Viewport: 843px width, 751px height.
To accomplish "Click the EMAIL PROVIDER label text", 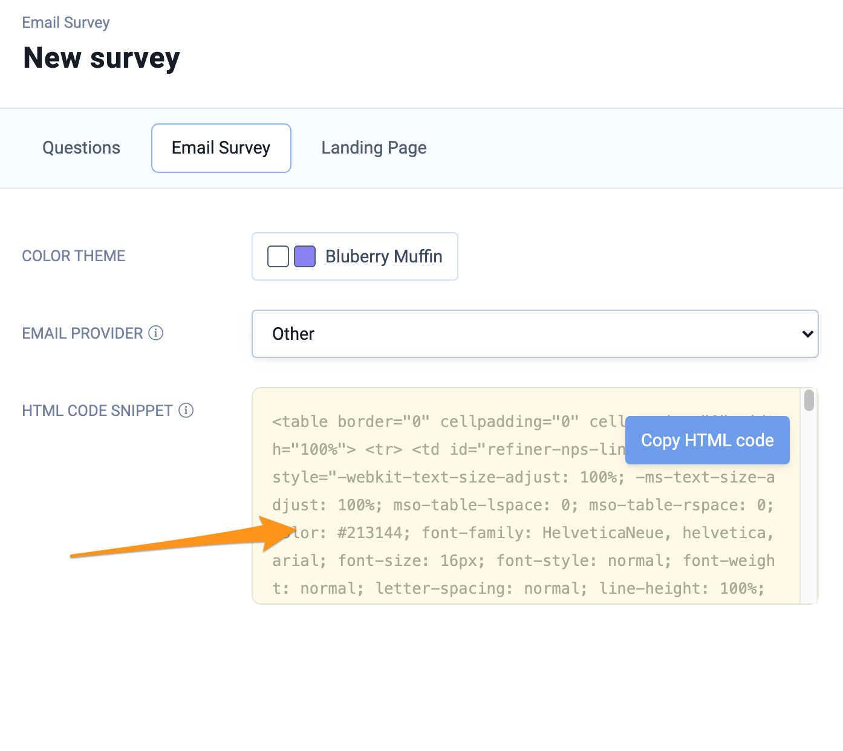I will (x=82, y=334).
